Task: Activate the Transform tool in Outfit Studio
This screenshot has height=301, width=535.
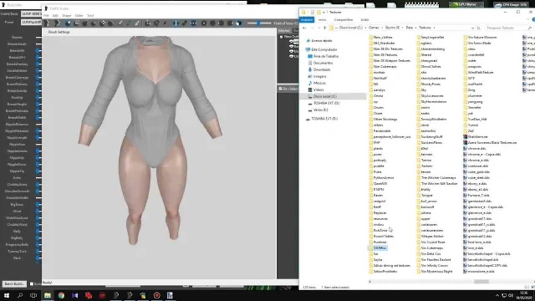Action: tap(147, 23)
